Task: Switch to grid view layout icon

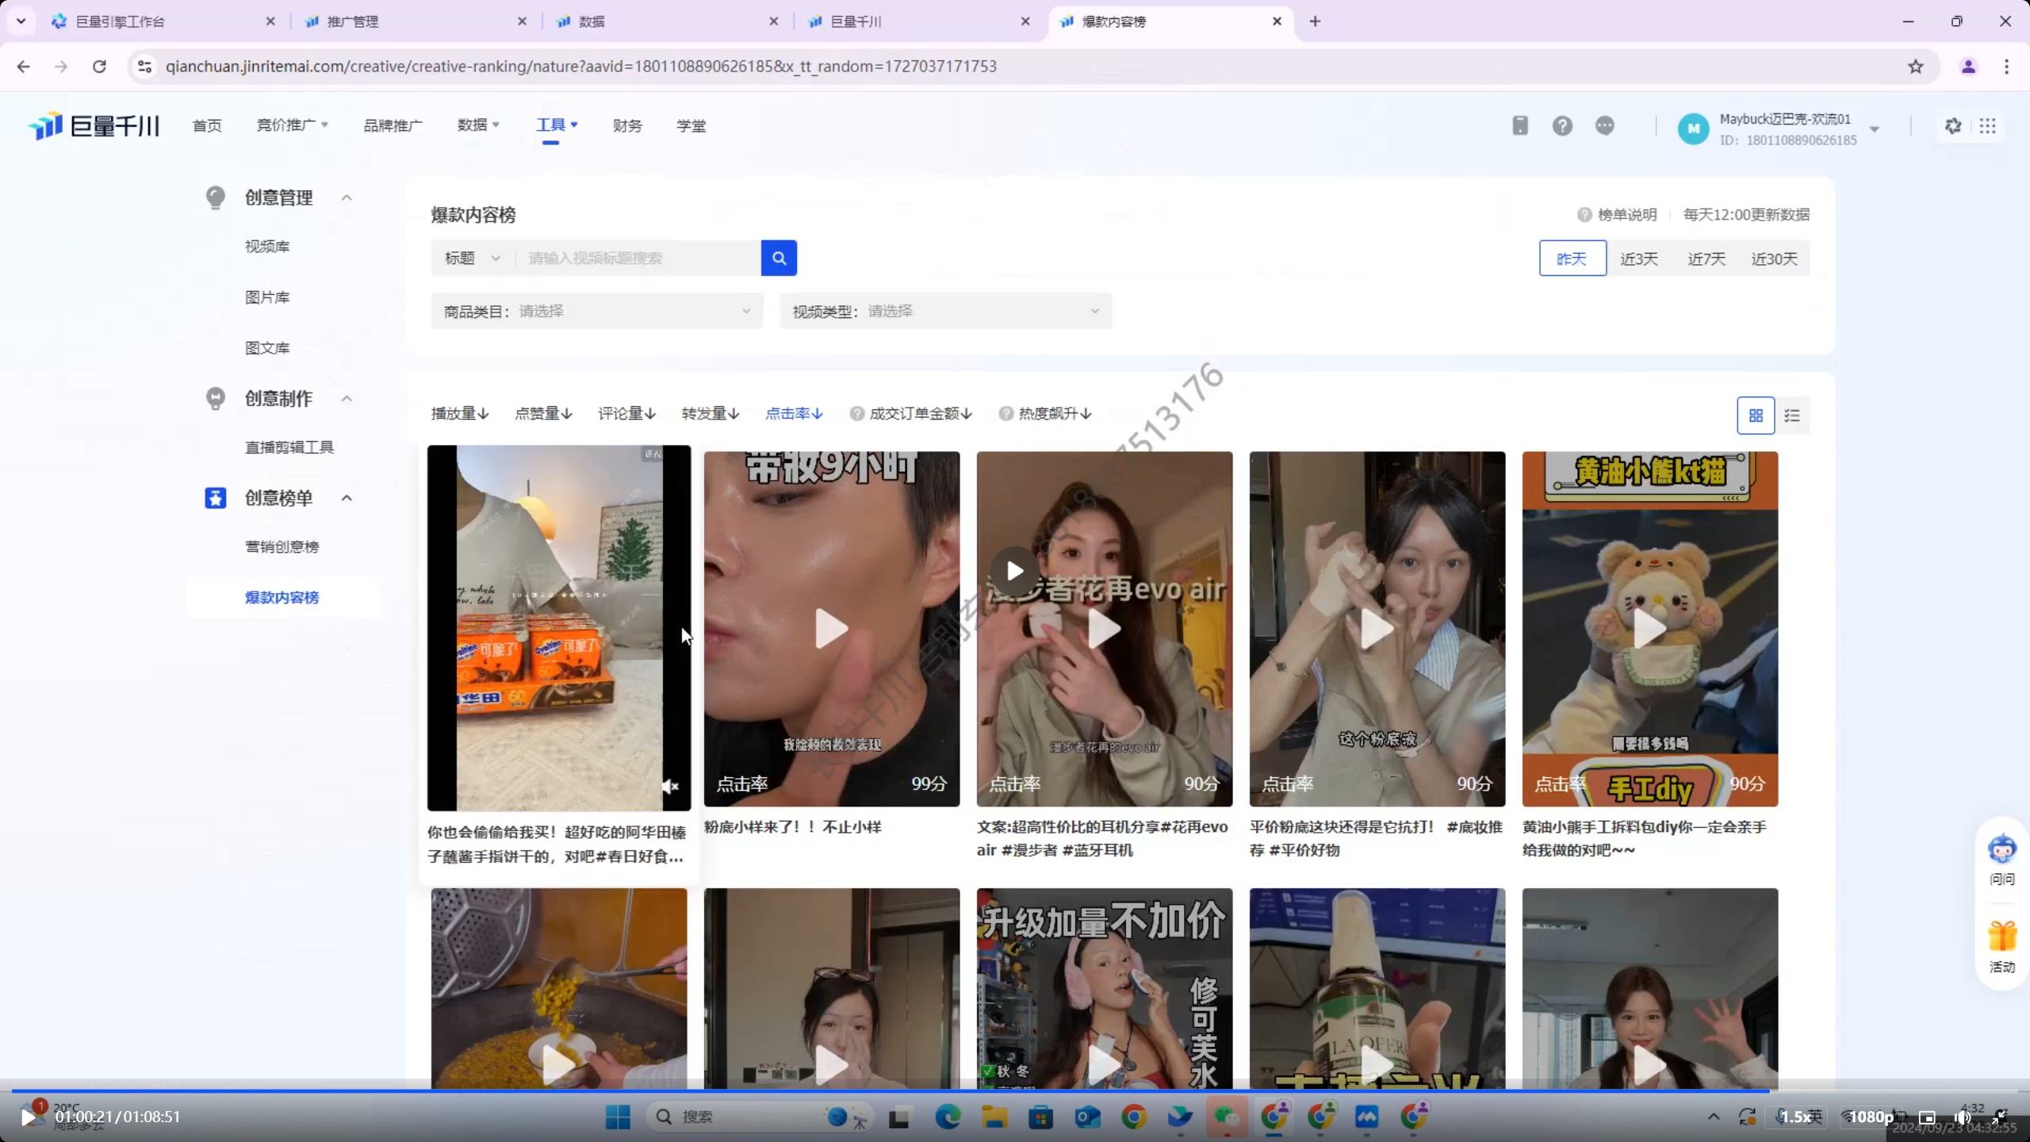Action: [x=1756, y=416]
